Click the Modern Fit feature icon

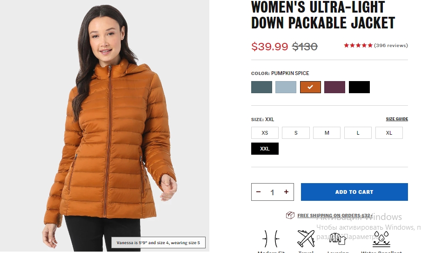(271, 239)
